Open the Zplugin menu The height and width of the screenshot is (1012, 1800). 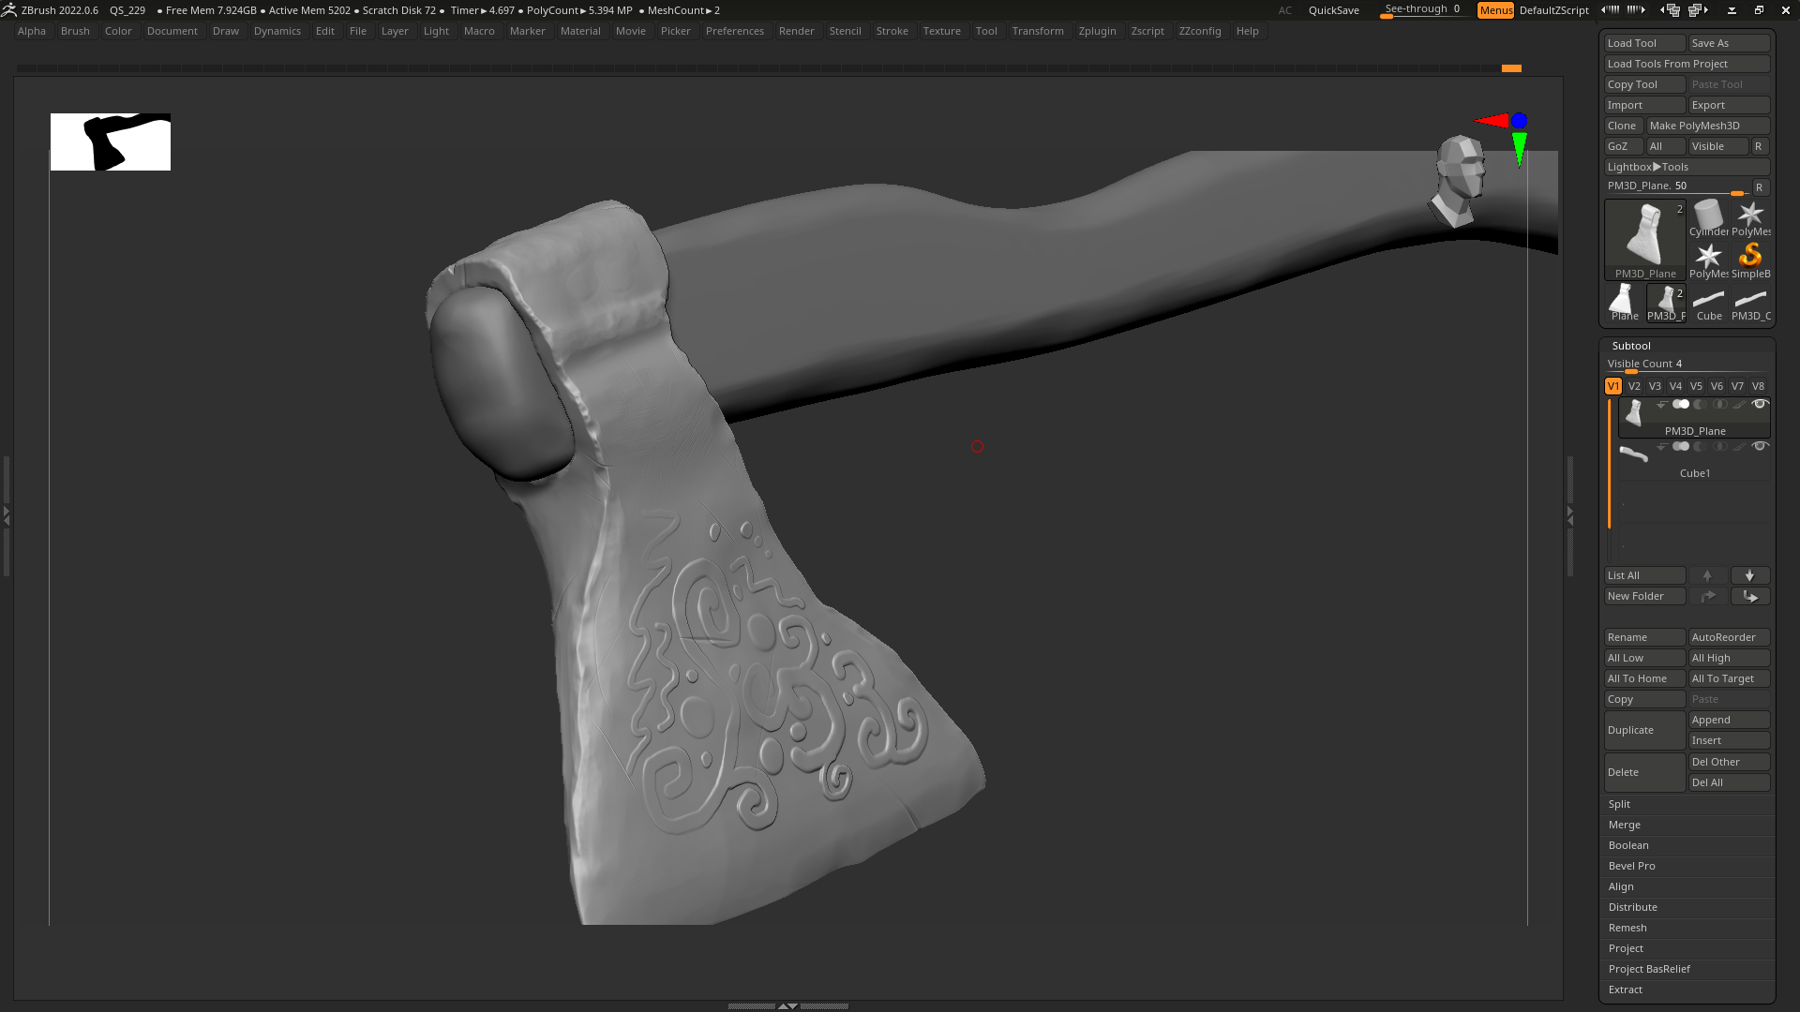[1097, 31]
